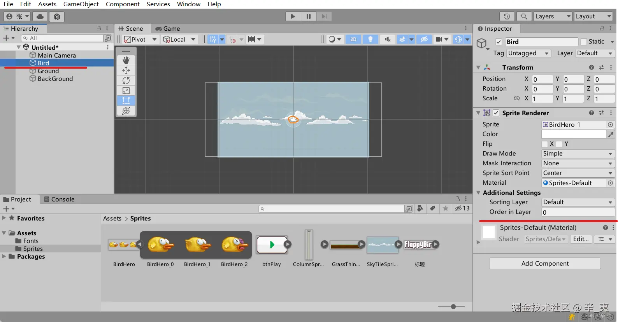Screen dimensions: 618x322
Task: Open the GameObject menu
Action: (x=81, y=4)
